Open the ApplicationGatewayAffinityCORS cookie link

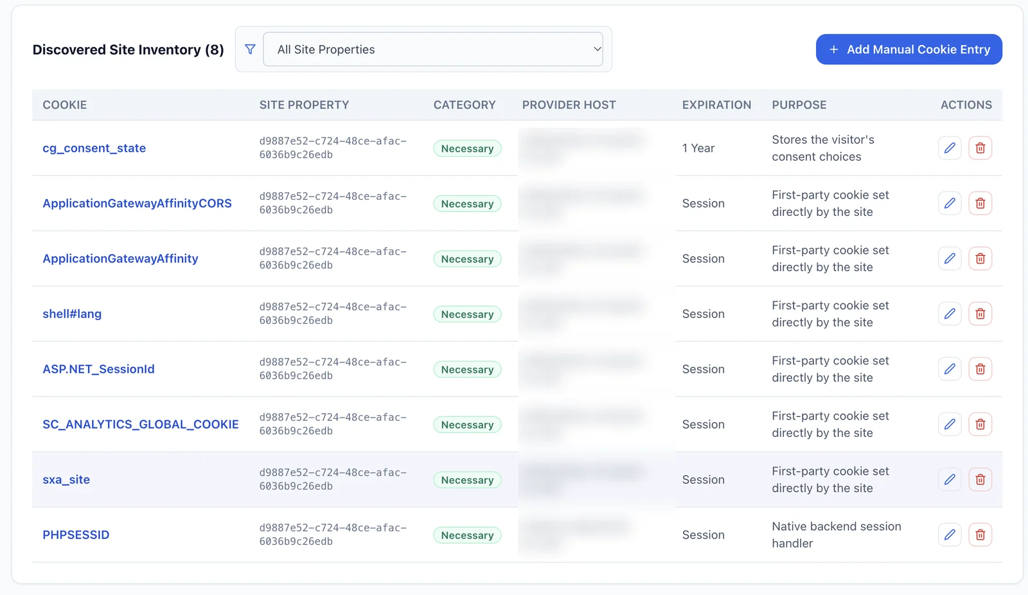(137, 203)
